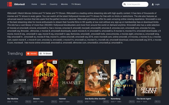Go to the Home page
Viewport: 169px width, 105px height.
click(x=34, y=4)
